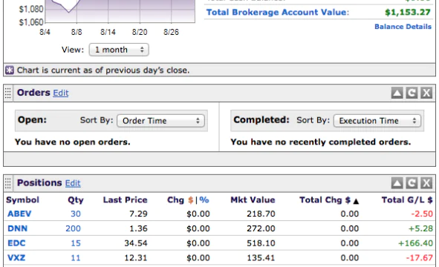Close the Positions panel with X icon
This screenshot has width=439, height=267.
(426, 183)
